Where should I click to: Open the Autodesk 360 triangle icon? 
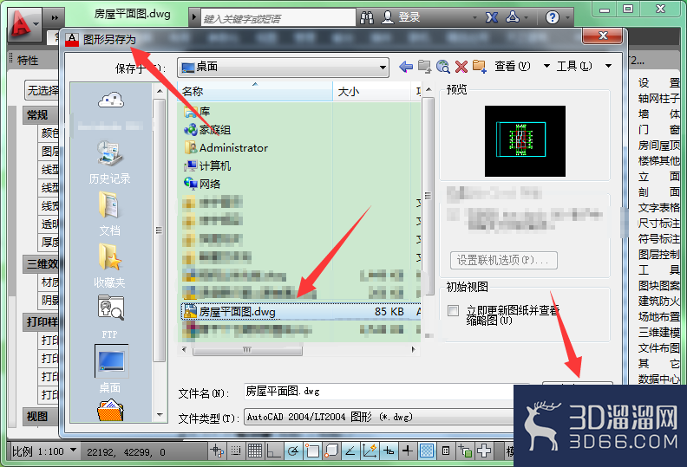click(x=513, y=17)
